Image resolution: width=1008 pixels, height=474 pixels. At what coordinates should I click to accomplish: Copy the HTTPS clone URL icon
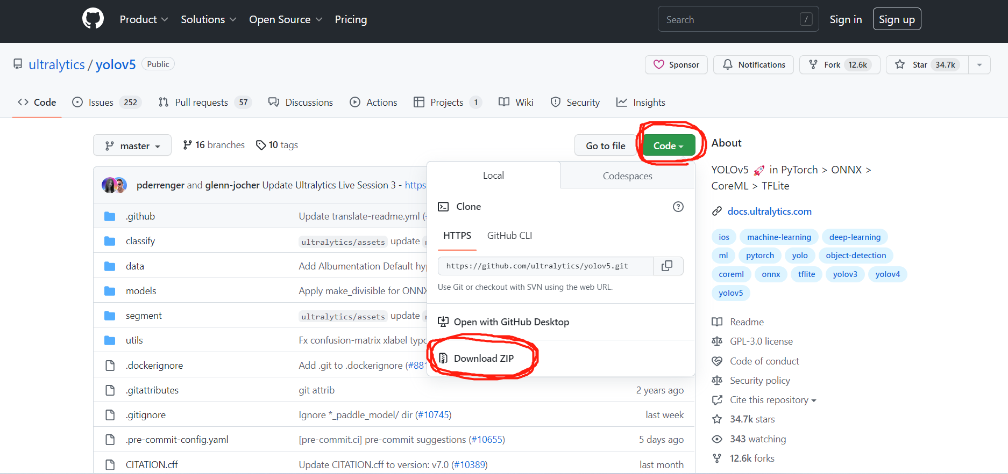[667, 266]
